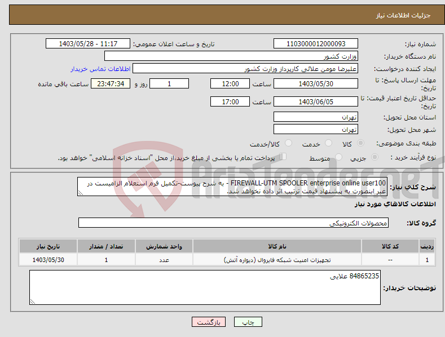The height and width of the screenshot is (337, 445).
Task: Click the page header جزئیات اطلاعات نیاز
Action: [403, 15]
